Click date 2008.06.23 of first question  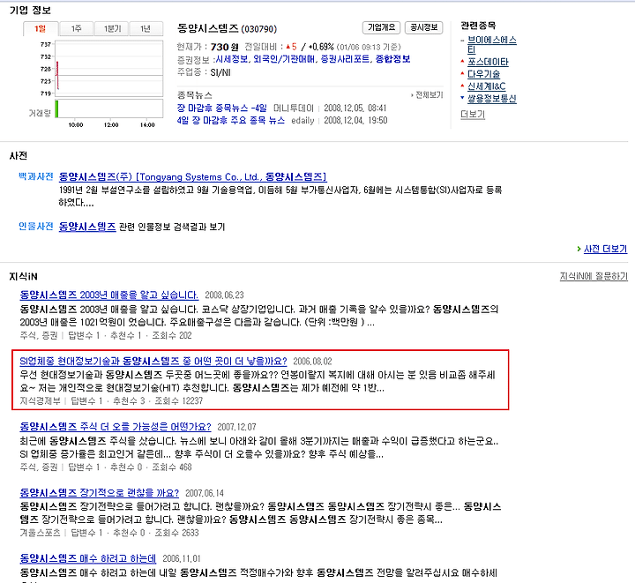224,295
